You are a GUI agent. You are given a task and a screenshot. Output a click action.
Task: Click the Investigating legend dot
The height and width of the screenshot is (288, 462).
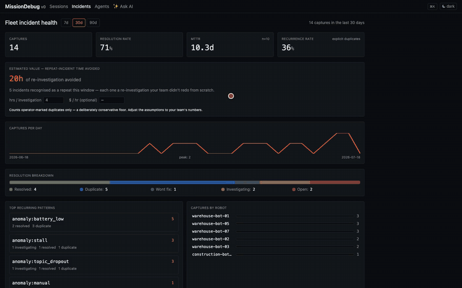[223, 190]
